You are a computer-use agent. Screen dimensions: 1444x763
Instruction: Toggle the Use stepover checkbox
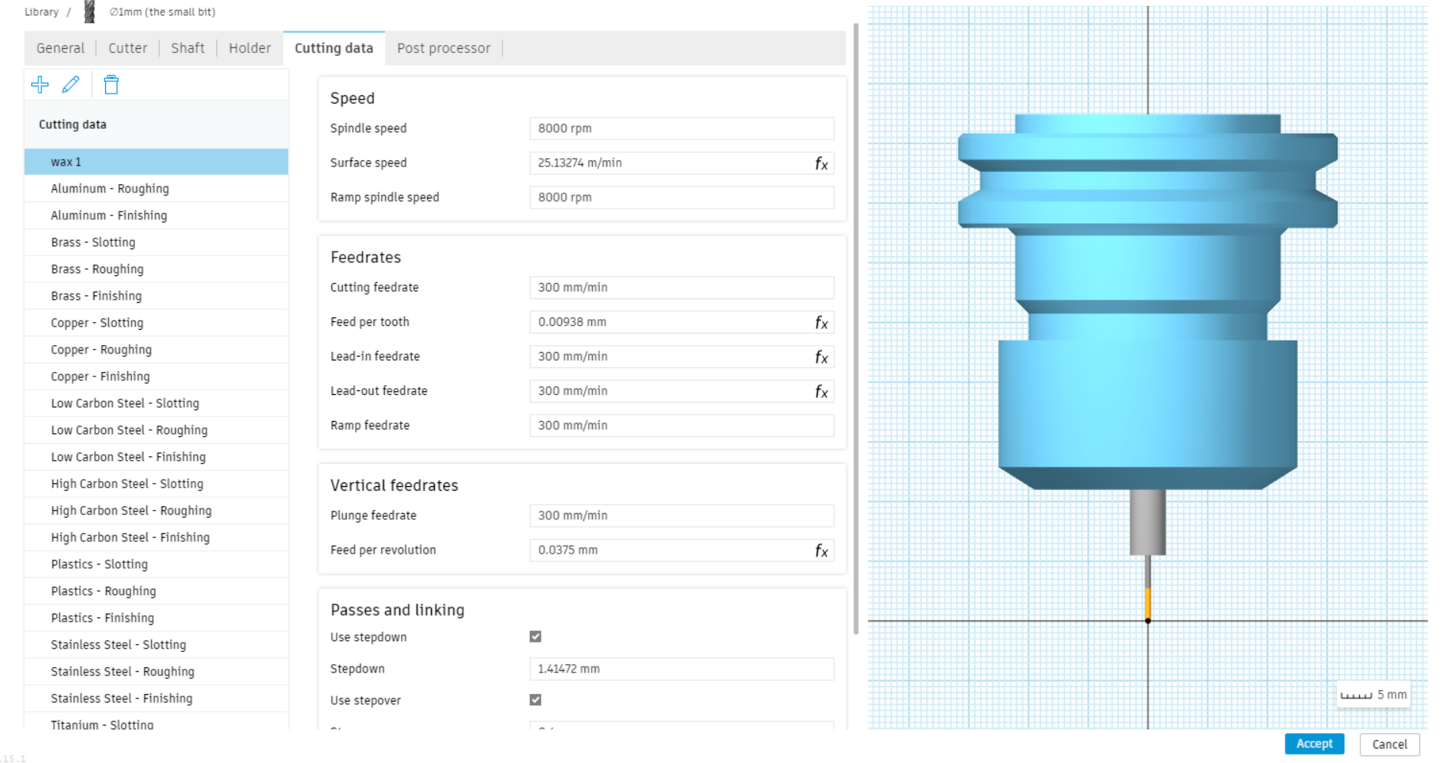(x=535, y=699)
